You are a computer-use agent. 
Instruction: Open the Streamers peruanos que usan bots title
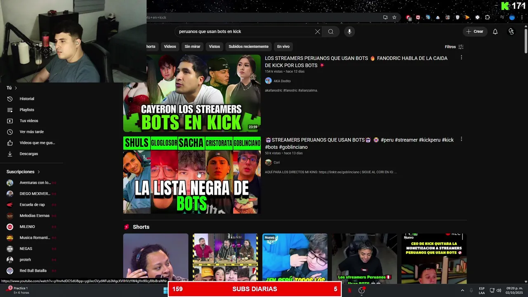tap(359, 144)
